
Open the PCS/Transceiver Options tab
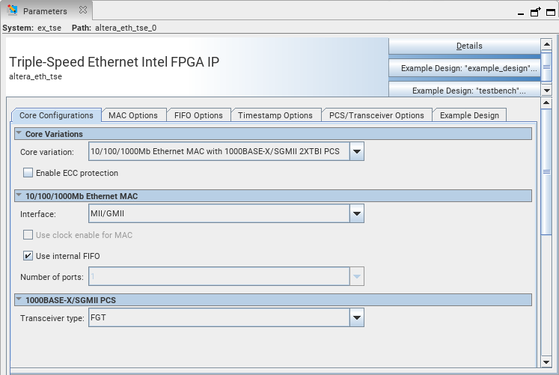pyautogui.click(x=376, y=115)
